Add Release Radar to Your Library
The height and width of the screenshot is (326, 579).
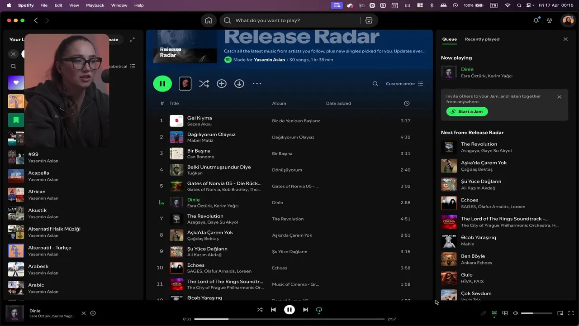pos(222,84)
